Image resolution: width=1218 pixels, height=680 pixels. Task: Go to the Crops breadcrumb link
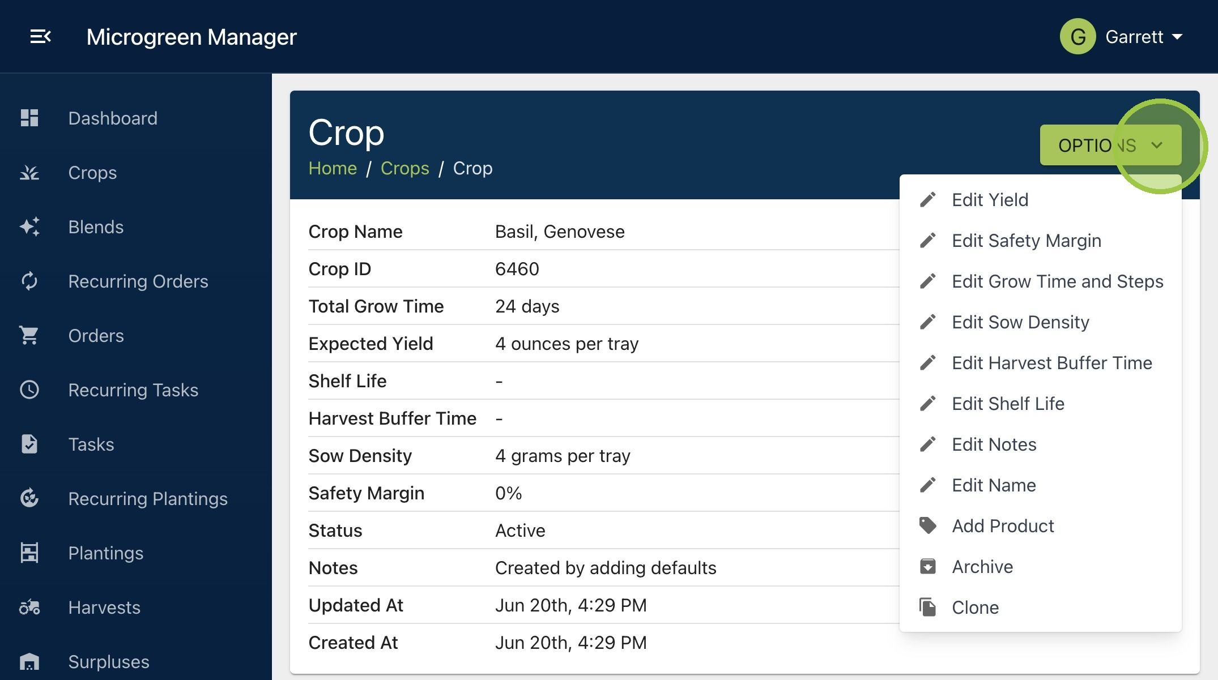405,168
